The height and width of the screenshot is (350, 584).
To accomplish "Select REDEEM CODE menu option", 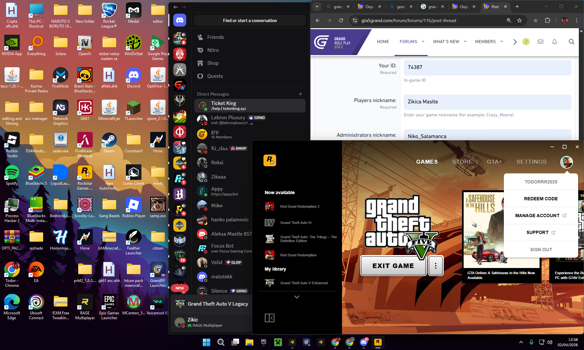I will pos(541,199).
